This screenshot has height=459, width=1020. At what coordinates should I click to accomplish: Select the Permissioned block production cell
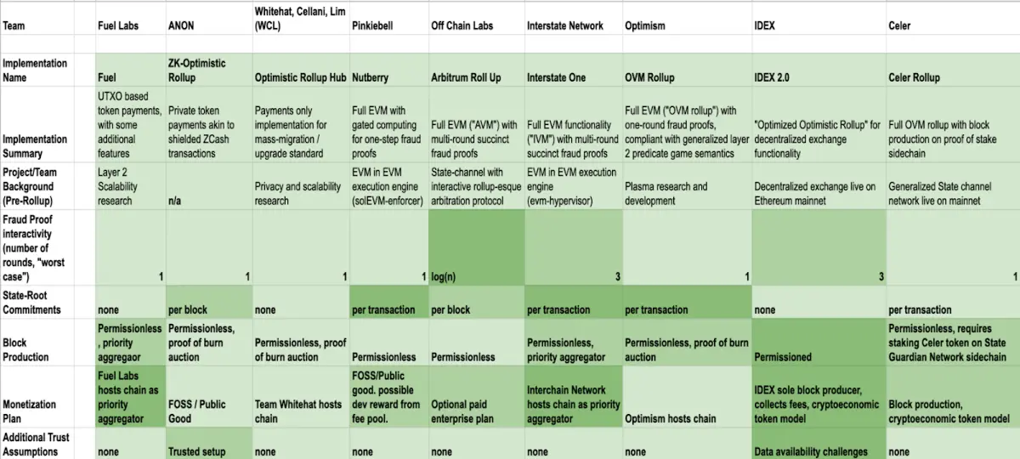pyautogui.click(x=819, y=342)
